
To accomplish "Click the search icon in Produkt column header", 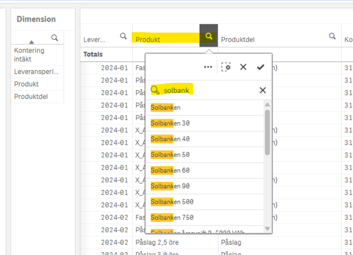I will 209,36.
